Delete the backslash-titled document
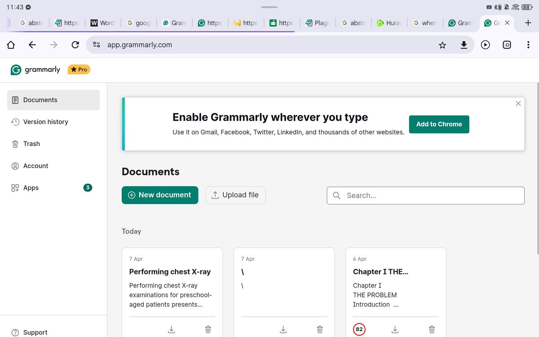 [x=320, y=329]
